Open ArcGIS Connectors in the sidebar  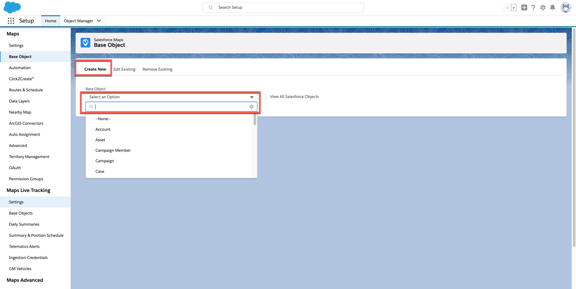[x=35, y=123]
